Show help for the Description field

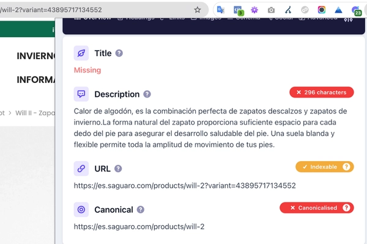coord(147,94)
